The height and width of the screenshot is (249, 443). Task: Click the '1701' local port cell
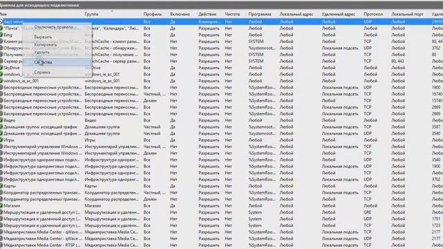point(436,219)
